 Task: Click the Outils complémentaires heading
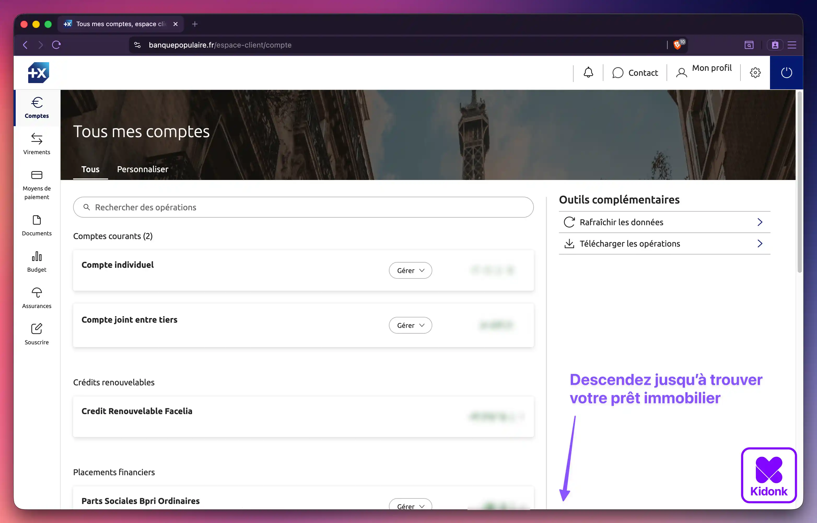pyautogui.click(x=619, y=200)
